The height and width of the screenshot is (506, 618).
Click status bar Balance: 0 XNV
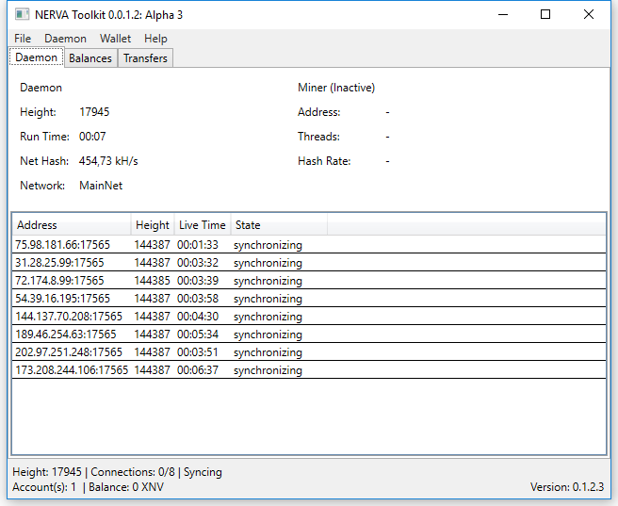click(126, 487)
